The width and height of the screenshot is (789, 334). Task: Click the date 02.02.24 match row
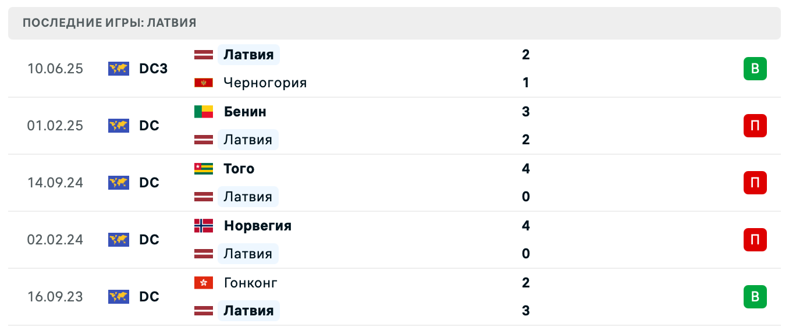(55, 240)
